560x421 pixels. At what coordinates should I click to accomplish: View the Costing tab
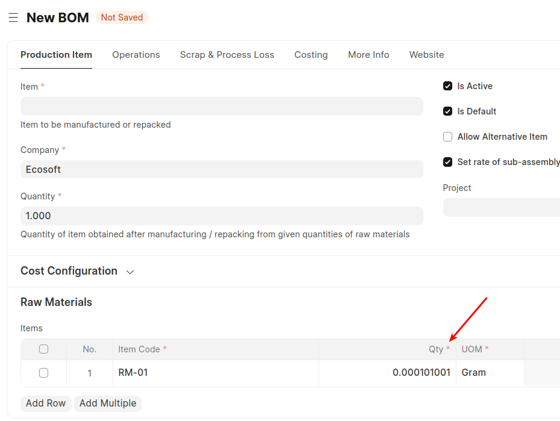(x=311, y=55)
